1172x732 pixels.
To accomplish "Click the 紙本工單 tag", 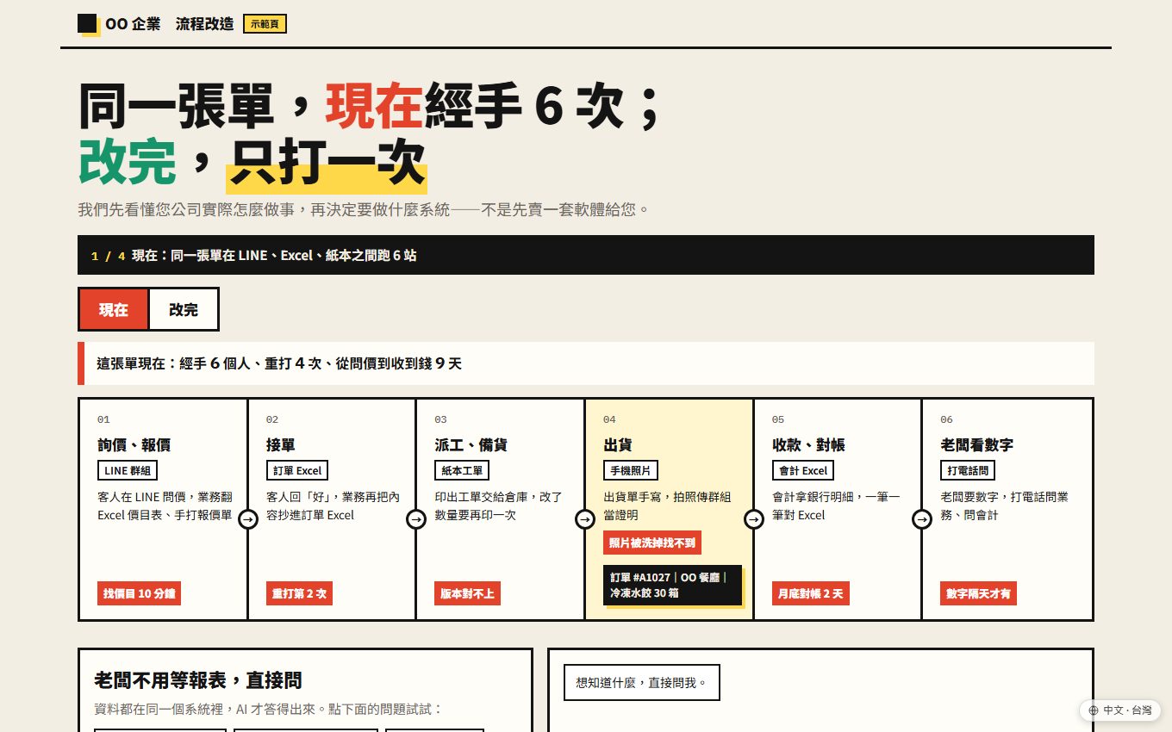I will [x=462, y=470].
